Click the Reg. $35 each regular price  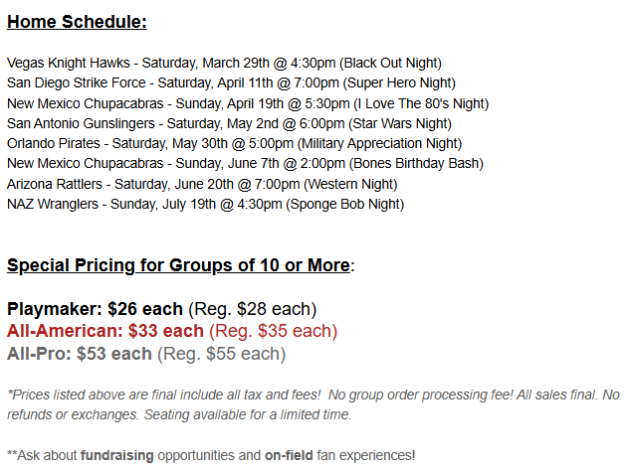[x=273, y=331]
